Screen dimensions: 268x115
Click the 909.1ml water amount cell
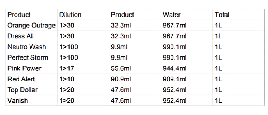pos(175,79)
